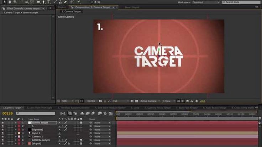Hide the [vignette] layer

click(3, 130)
